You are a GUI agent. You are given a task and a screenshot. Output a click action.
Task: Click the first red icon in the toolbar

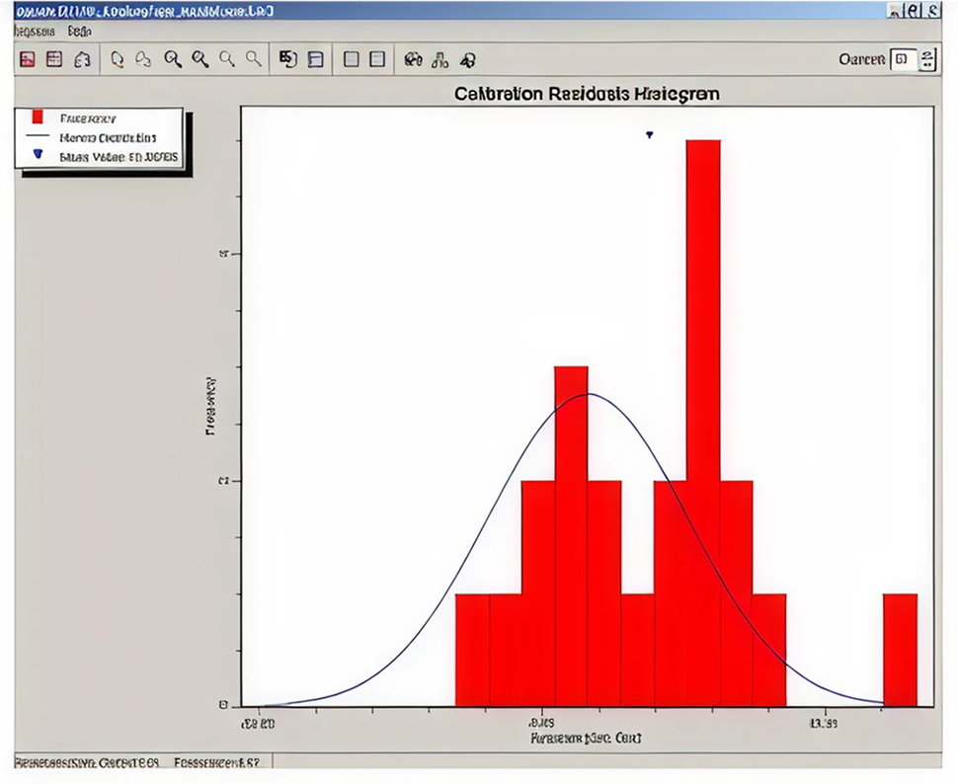pyautogui.click(x=28, y=59)
